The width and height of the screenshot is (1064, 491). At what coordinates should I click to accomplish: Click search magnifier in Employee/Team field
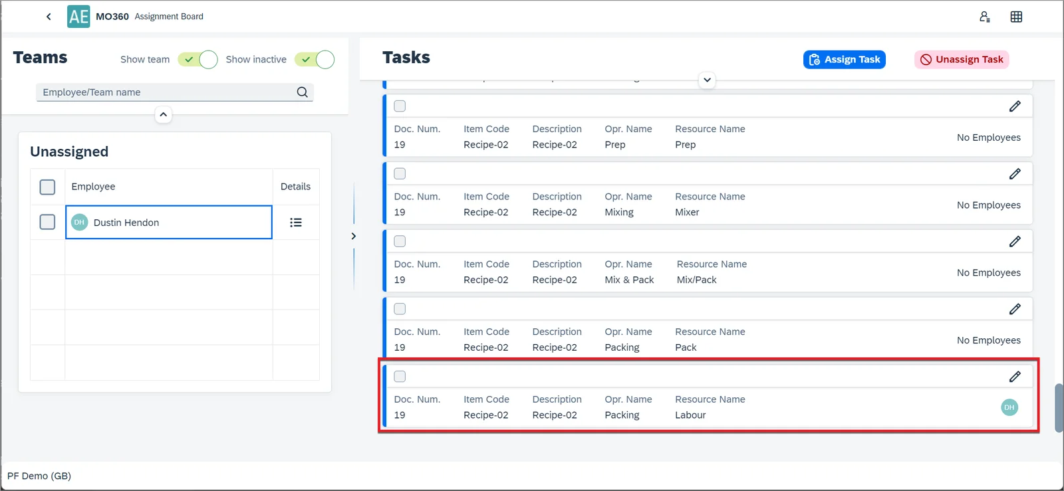(x=302, y=92)
